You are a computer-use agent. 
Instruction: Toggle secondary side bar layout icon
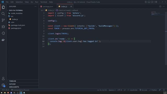[152, 2]
